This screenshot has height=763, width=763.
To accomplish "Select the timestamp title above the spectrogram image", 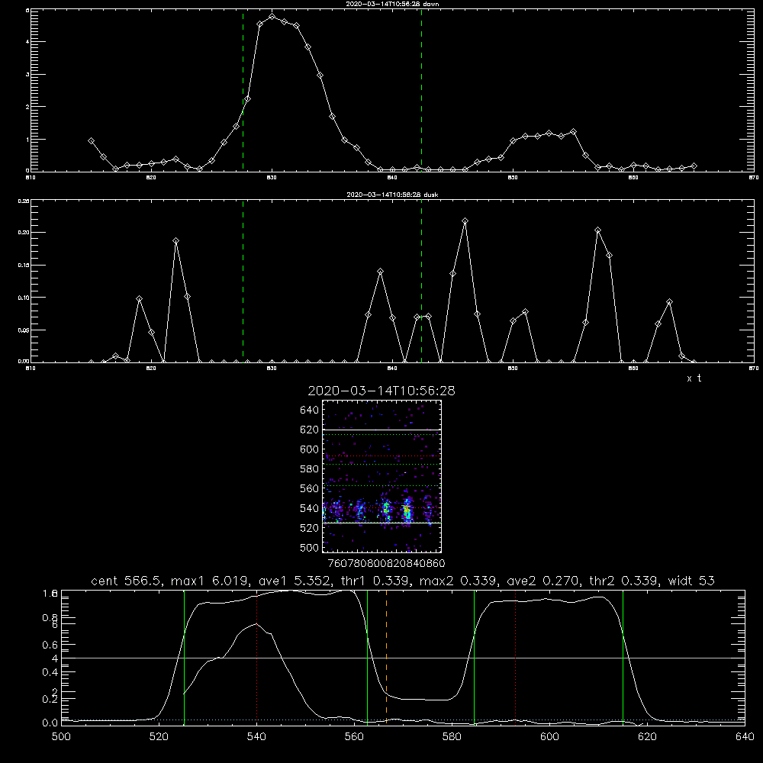I will (381, 391).
